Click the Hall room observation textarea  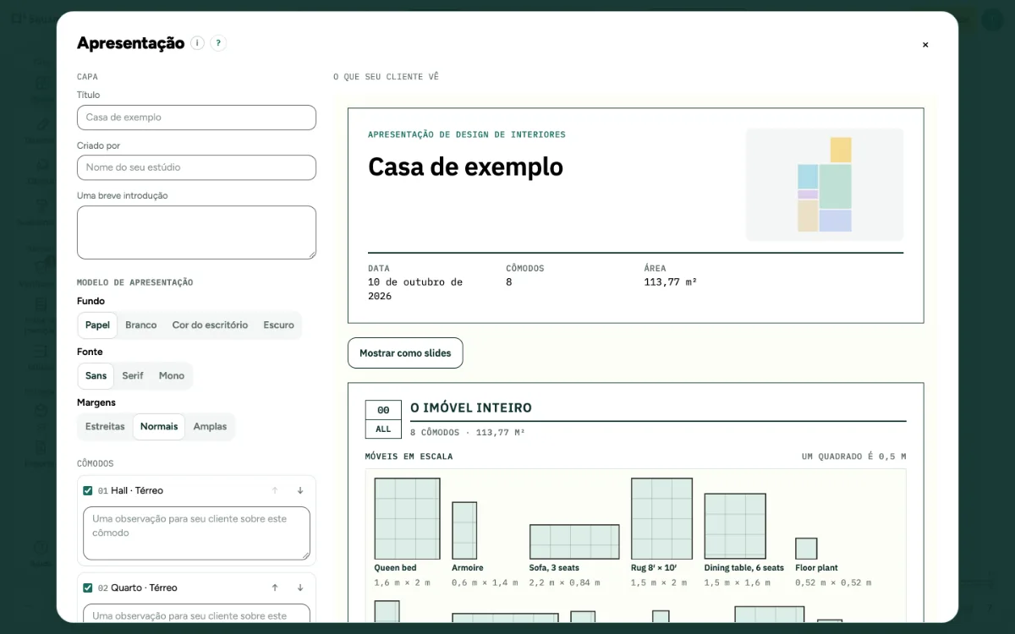pos(196,533)
